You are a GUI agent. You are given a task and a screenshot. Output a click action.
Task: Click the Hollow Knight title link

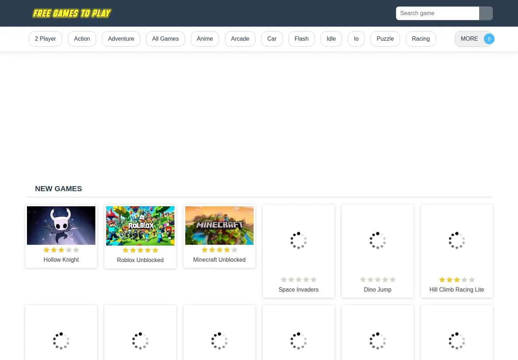pyautogui.click(x=61, y=260)
